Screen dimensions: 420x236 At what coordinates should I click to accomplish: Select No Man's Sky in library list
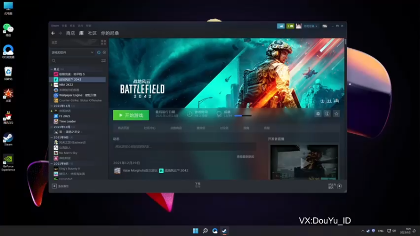[68, 153]
